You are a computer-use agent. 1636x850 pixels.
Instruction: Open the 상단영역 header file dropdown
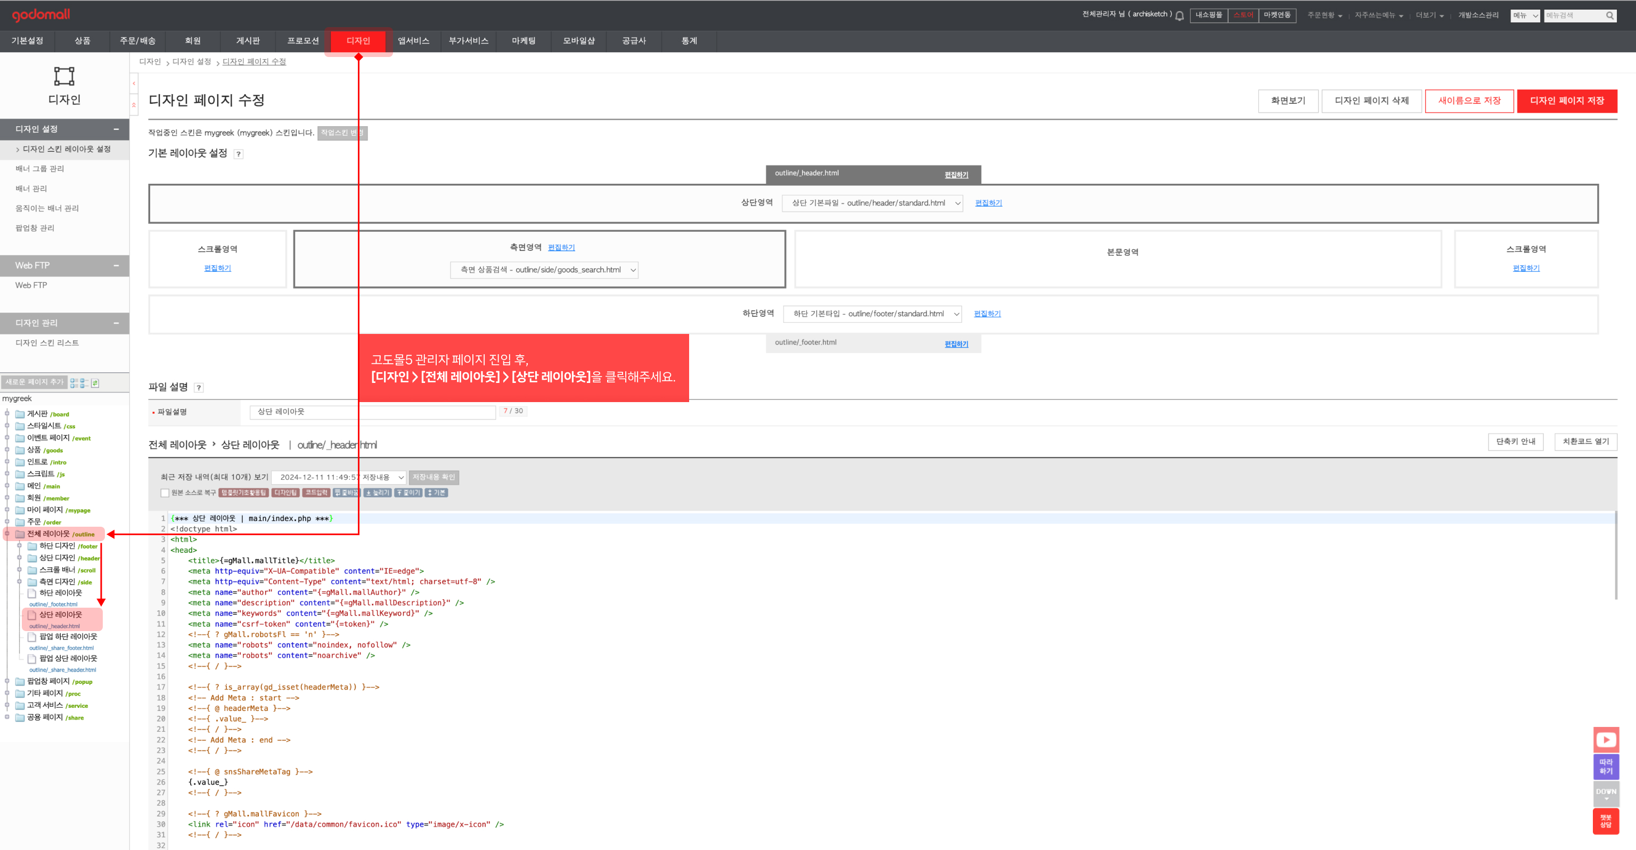click(x=873, y=203)
